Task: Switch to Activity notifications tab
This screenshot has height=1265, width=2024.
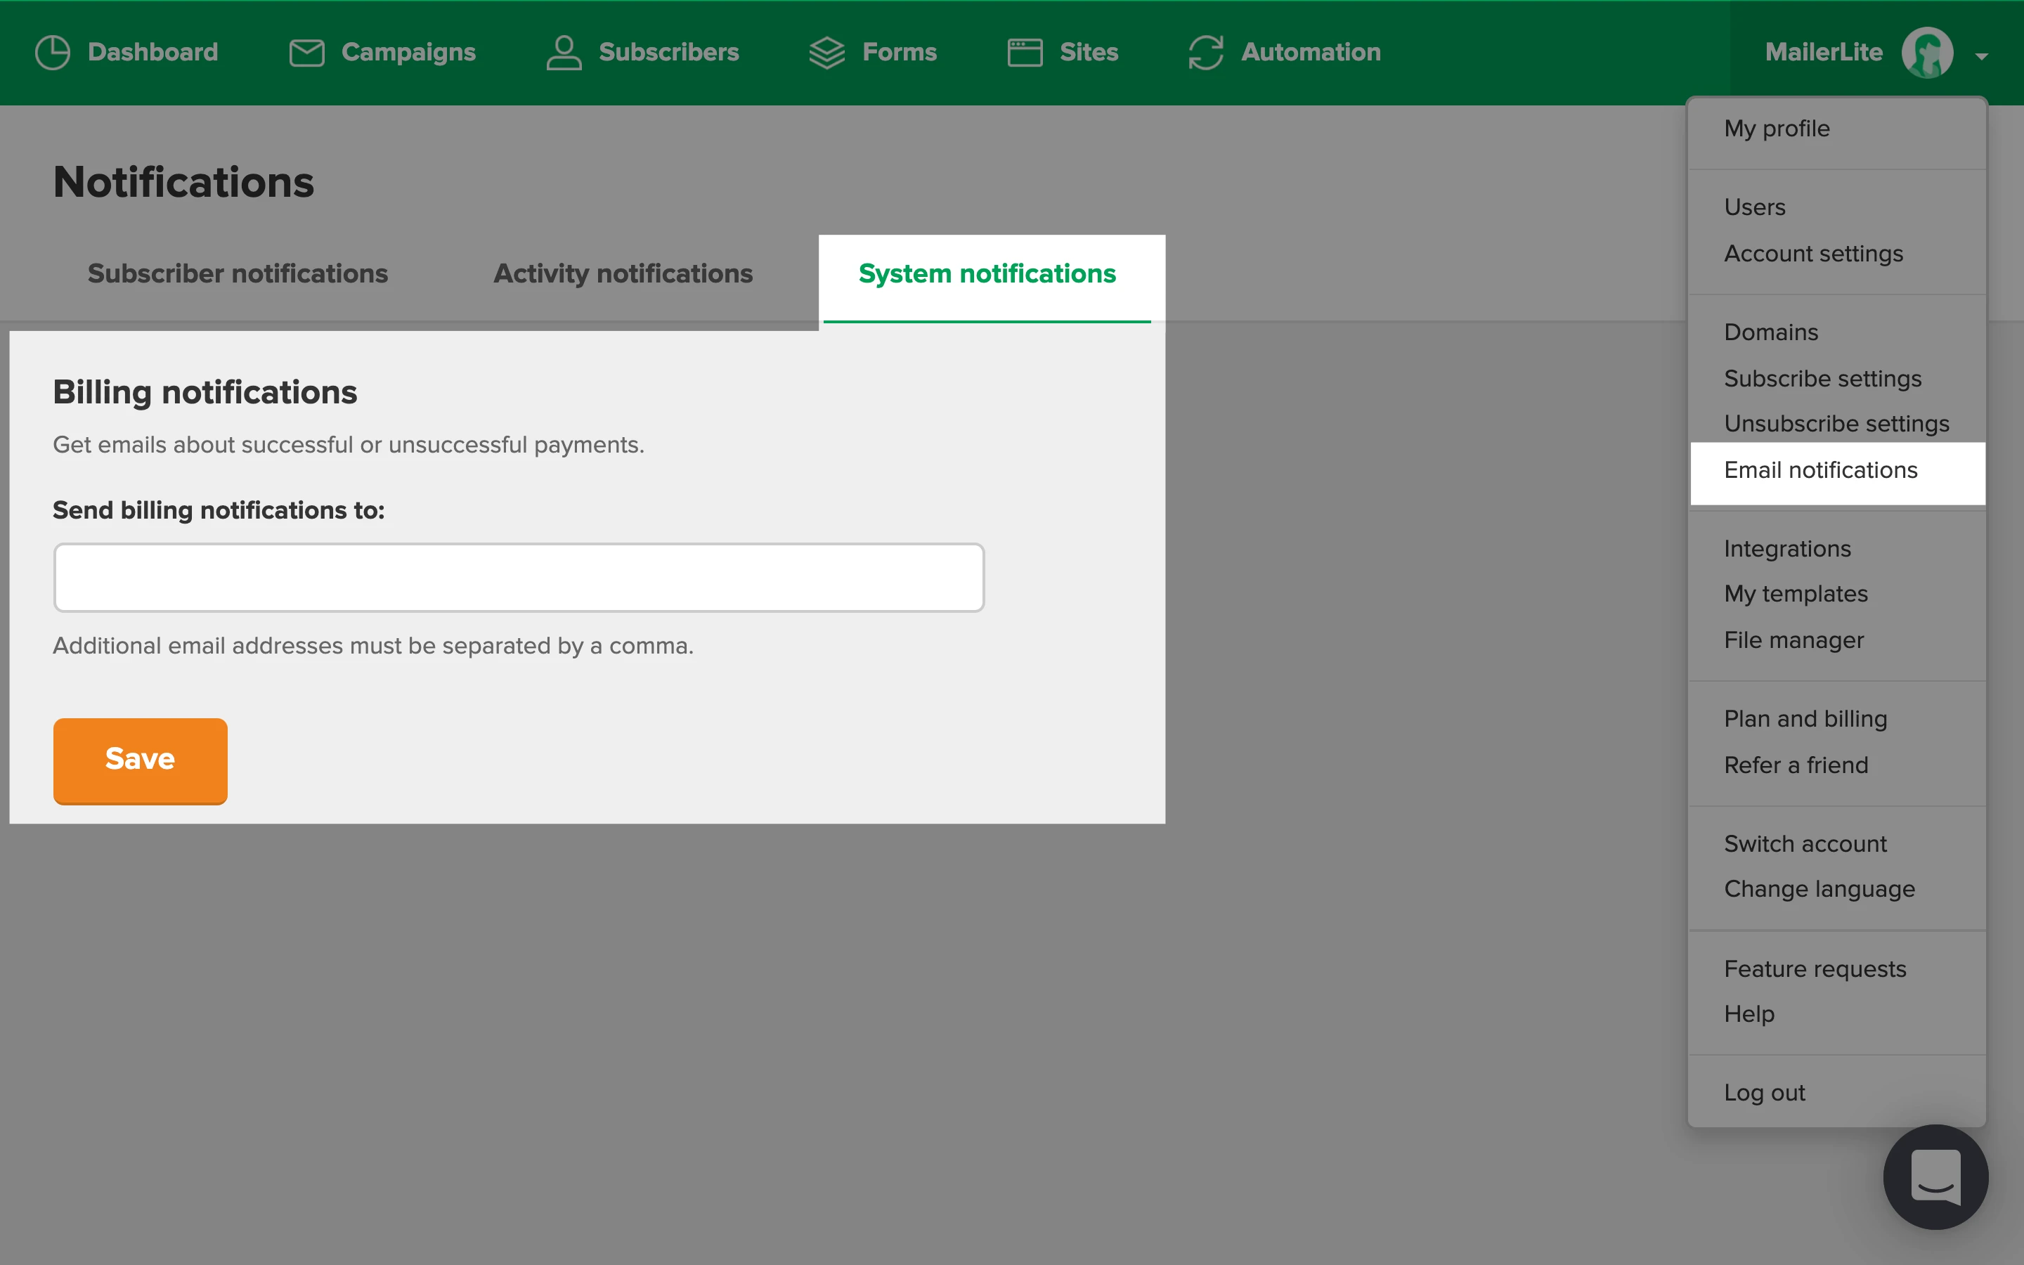Action: pyautogui.click(x=622, y=273)
